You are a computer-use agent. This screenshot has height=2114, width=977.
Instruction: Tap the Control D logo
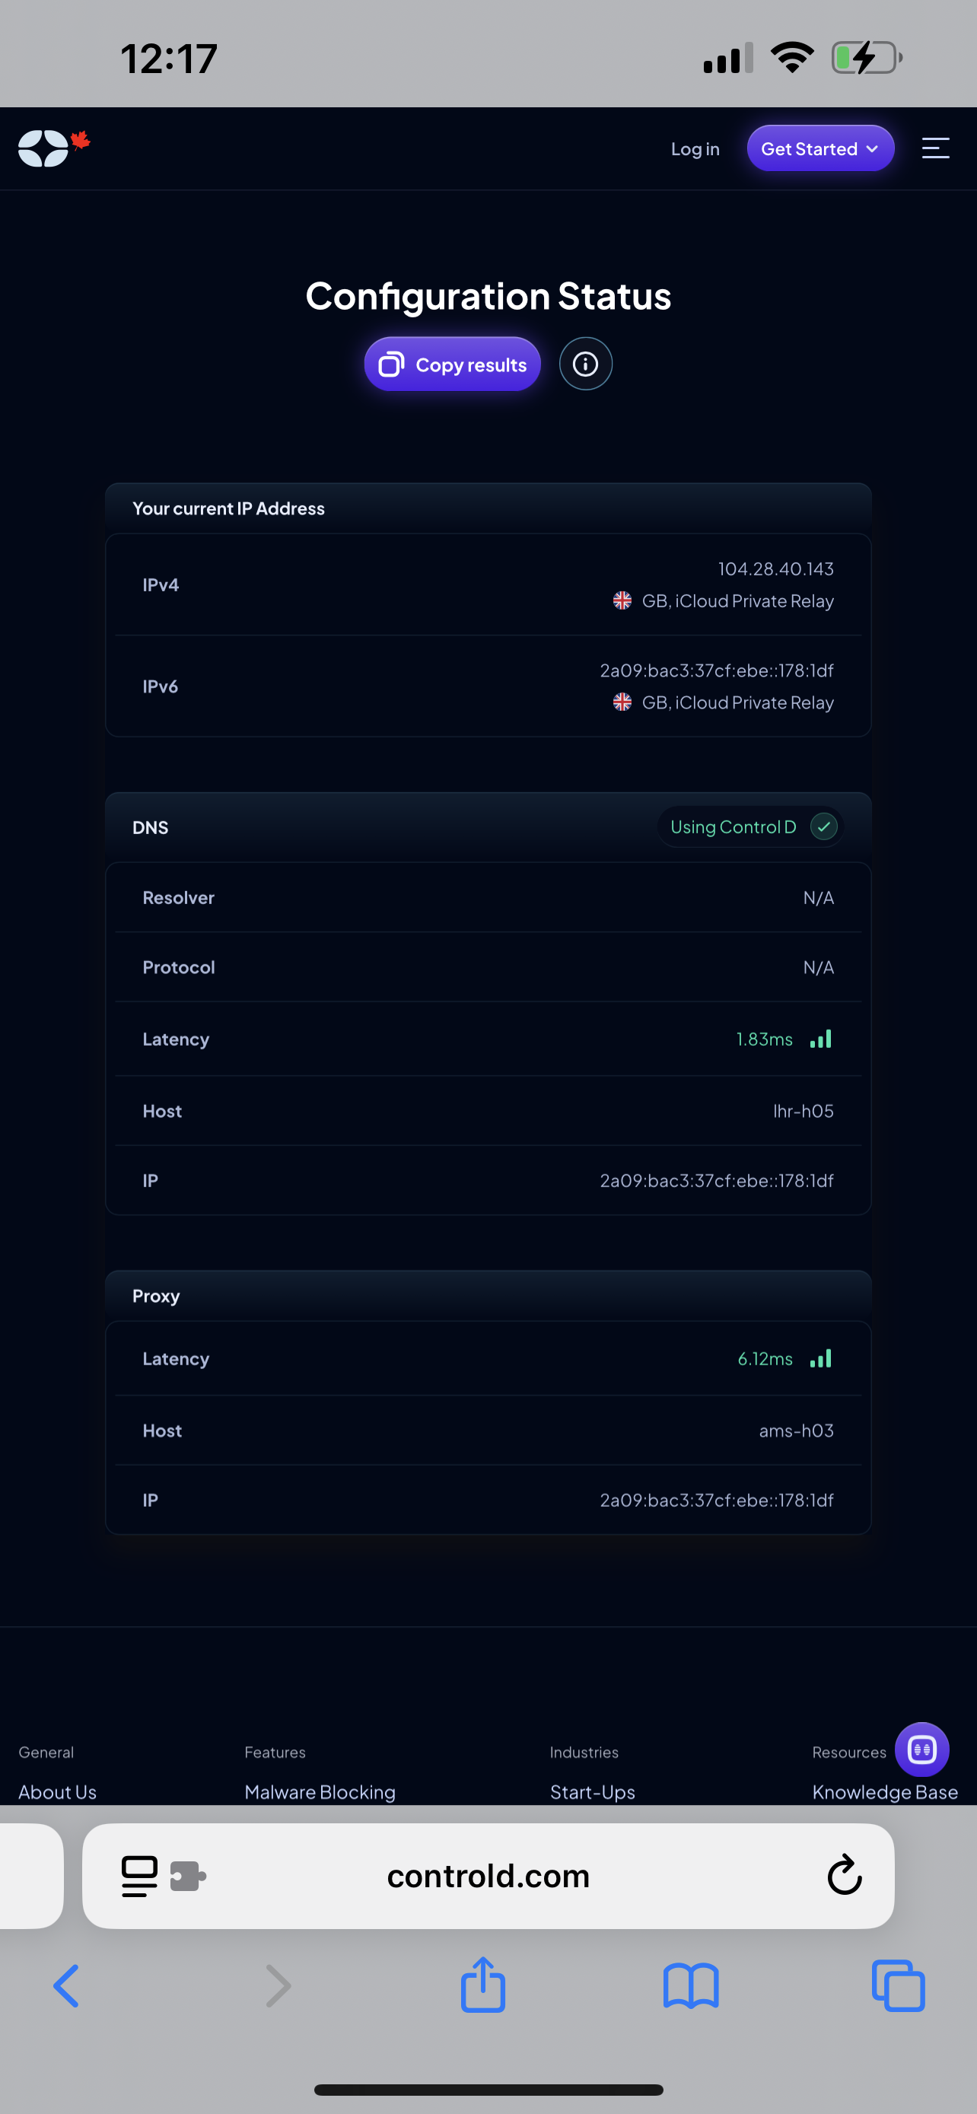point(54,148)
